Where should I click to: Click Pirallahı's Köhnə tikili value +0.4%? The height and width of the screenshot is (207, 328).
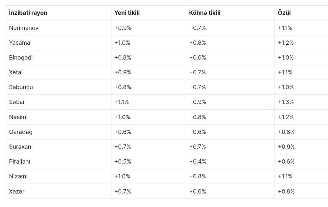198,162
